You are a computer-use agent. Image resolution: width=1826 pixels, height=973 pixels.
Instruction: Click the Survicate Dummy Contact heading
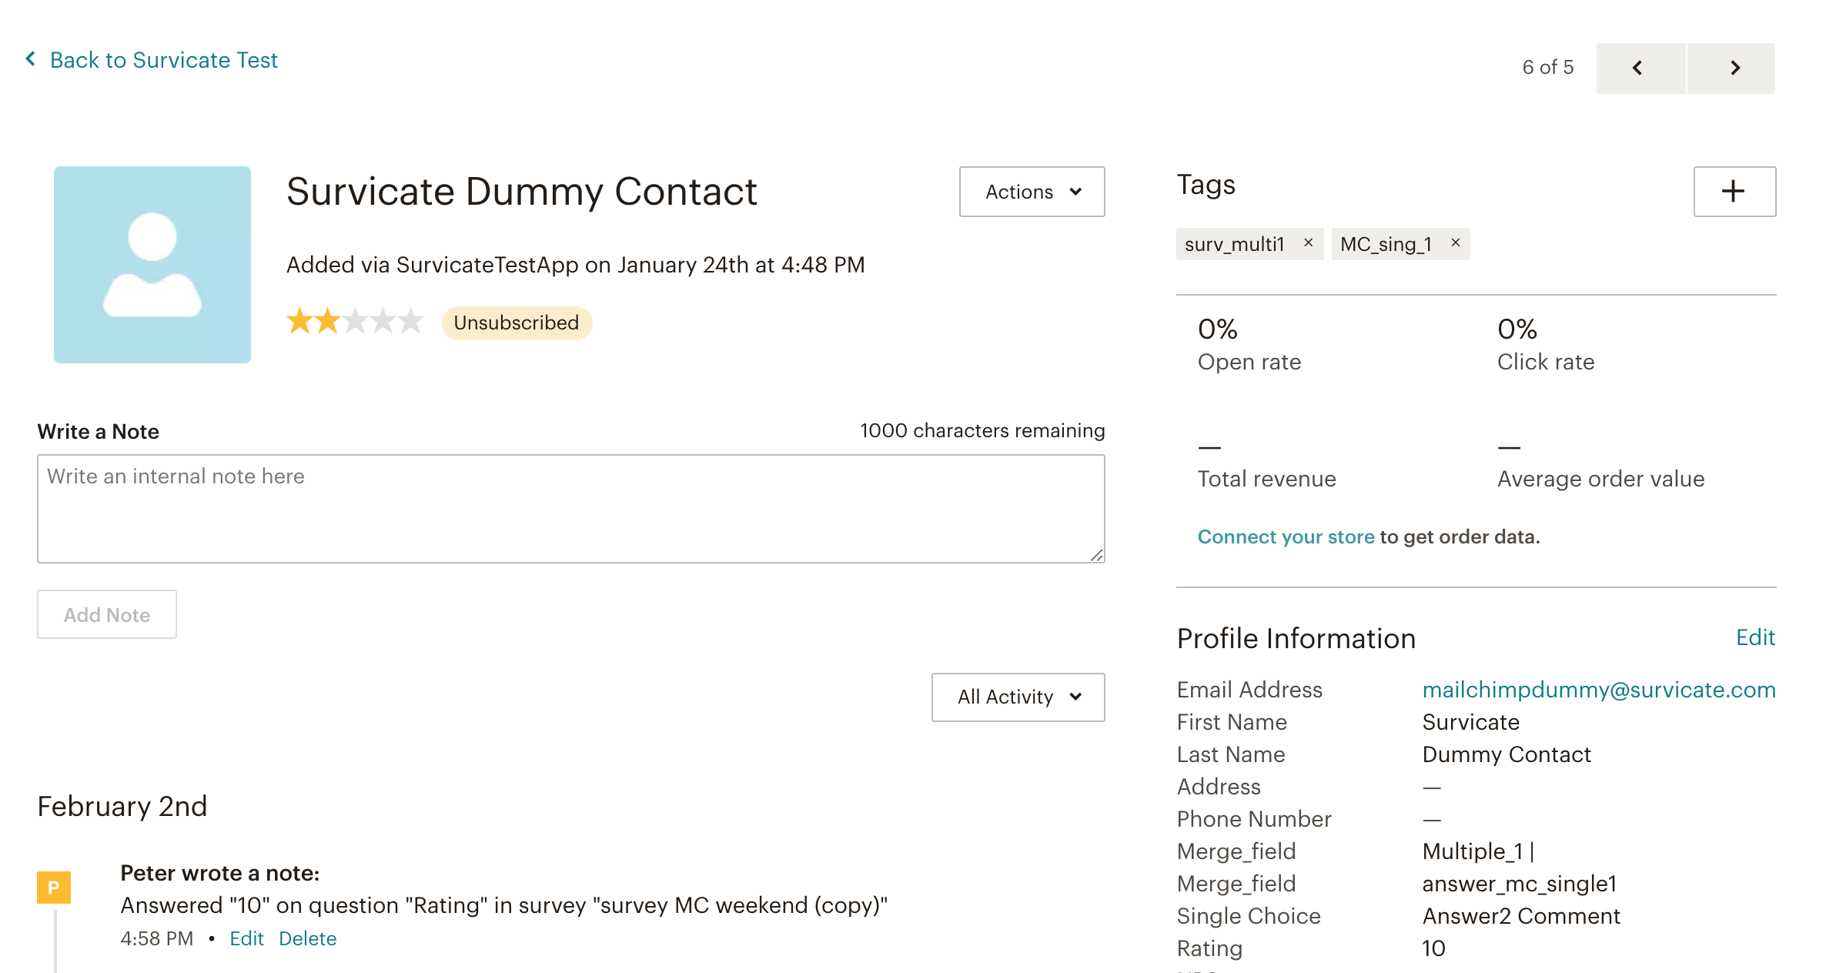(521, 191)
